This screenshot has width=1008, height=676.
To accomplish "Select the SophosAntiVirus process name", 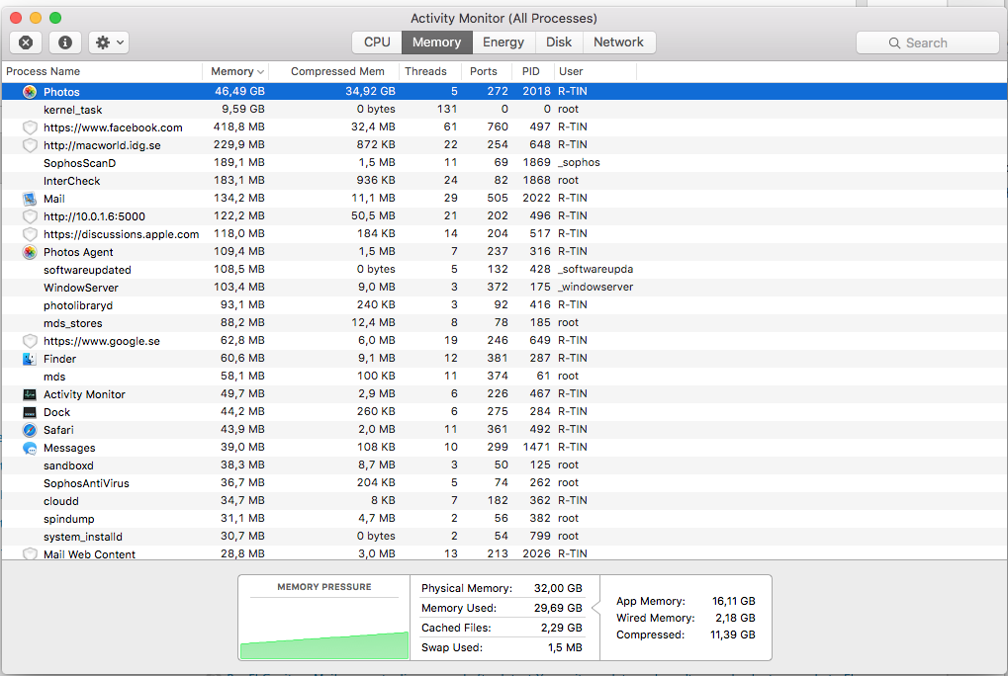I will coord(86,483).
